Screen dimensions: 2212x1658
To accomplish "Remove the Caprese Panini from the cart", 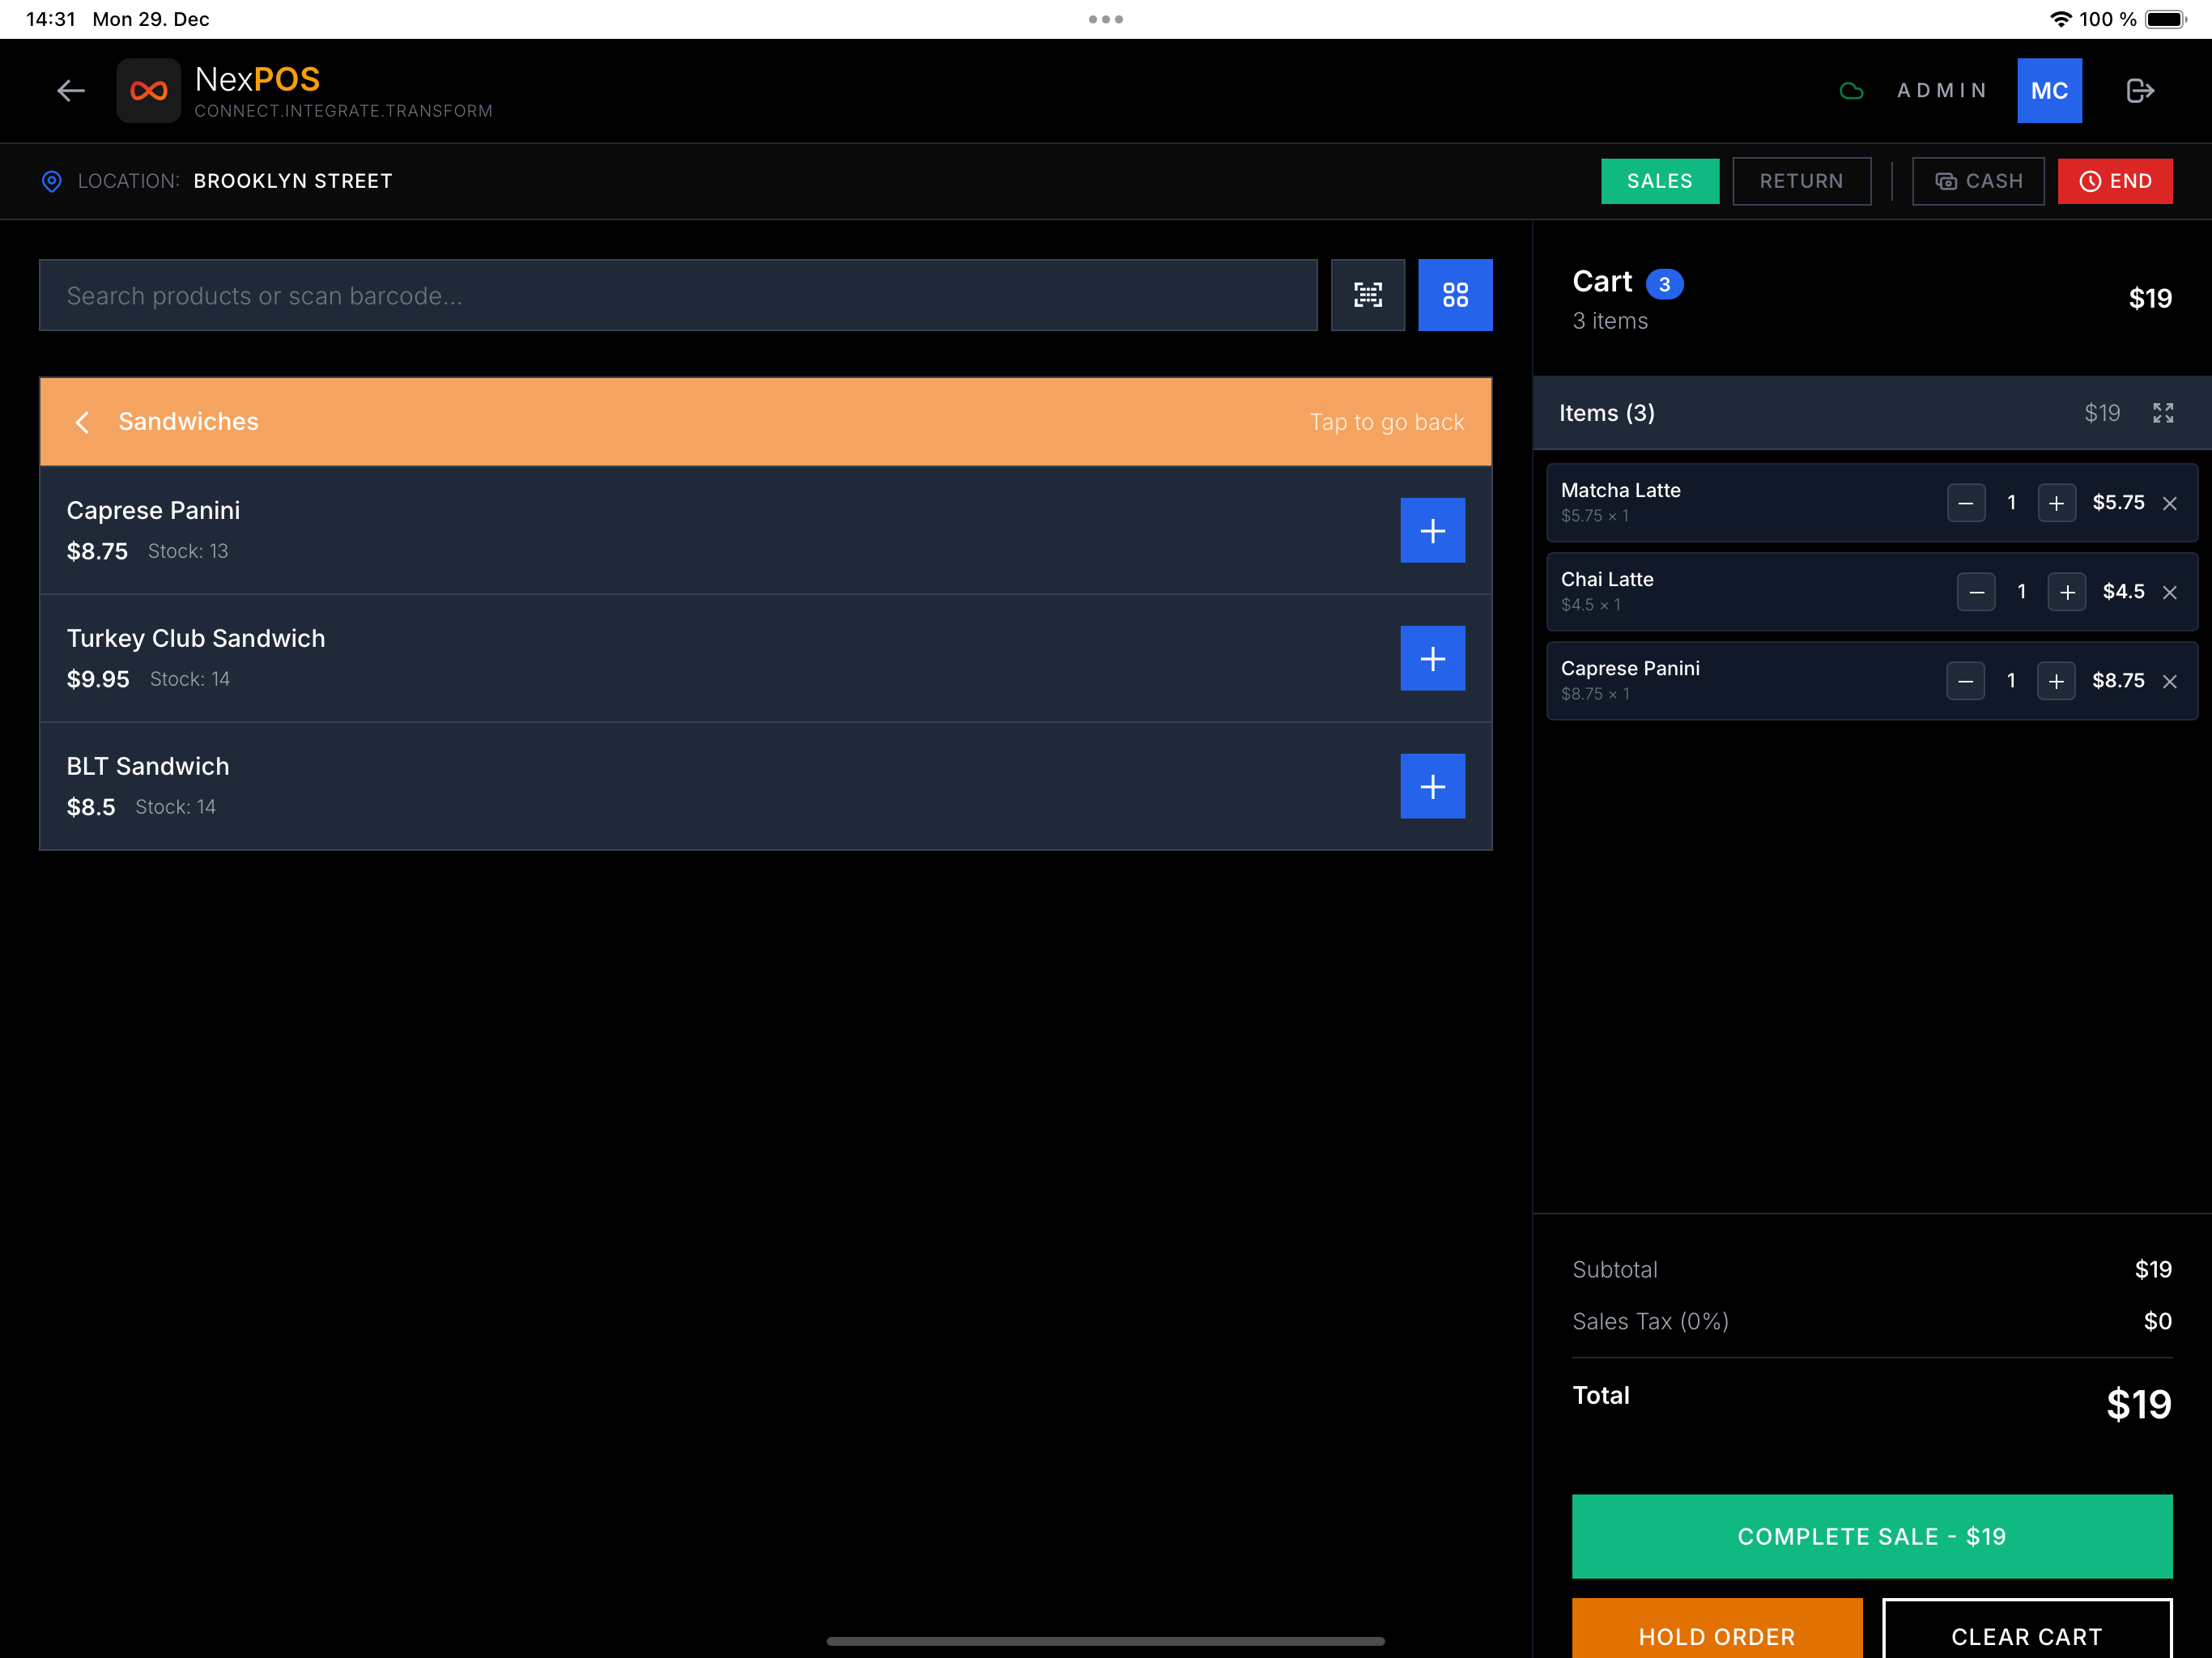I will (x=2171, y=681).
